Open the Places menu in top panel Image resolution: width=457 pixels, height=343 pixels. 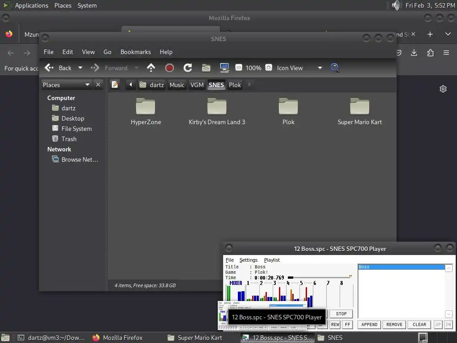(62, 5)
